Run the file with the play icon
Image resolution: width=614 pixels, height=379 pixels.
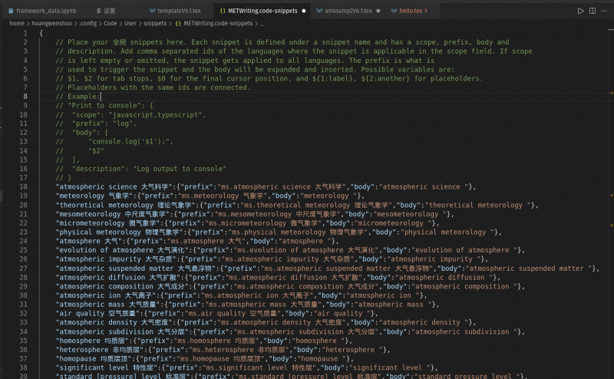coord(580,11)
